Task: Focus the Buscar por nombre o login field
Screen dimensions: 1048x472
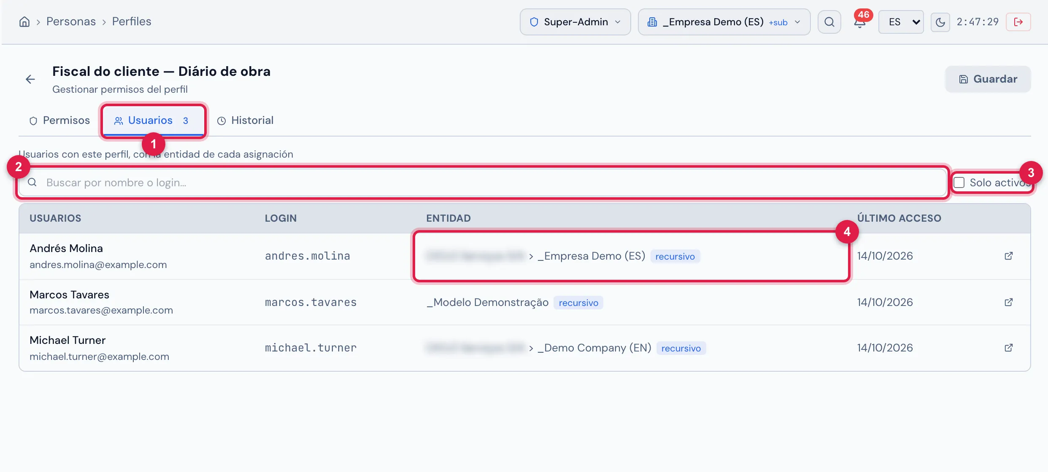Action: (483, 182)
